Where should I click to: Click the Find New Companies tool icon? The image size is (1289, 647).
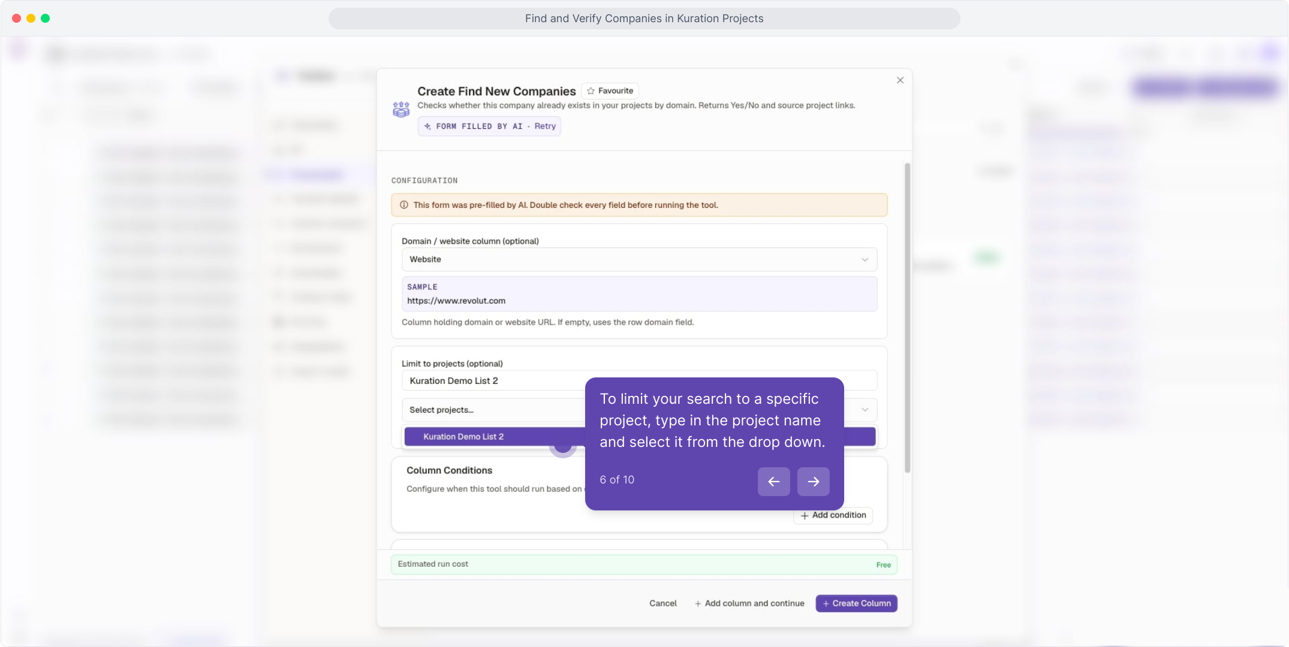point(401,110)
